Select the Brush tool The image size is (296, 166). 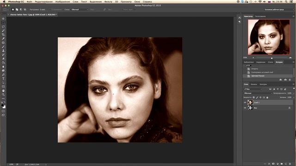pos(3,47)
